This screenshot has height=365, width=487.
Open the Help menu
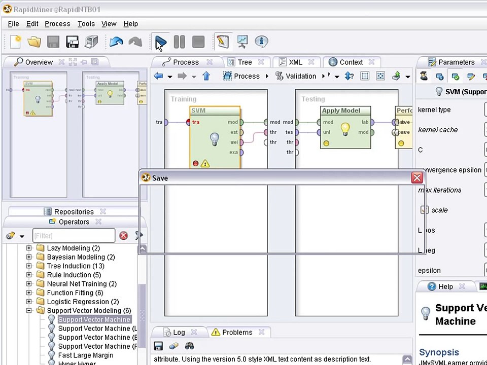coord(130,24)
